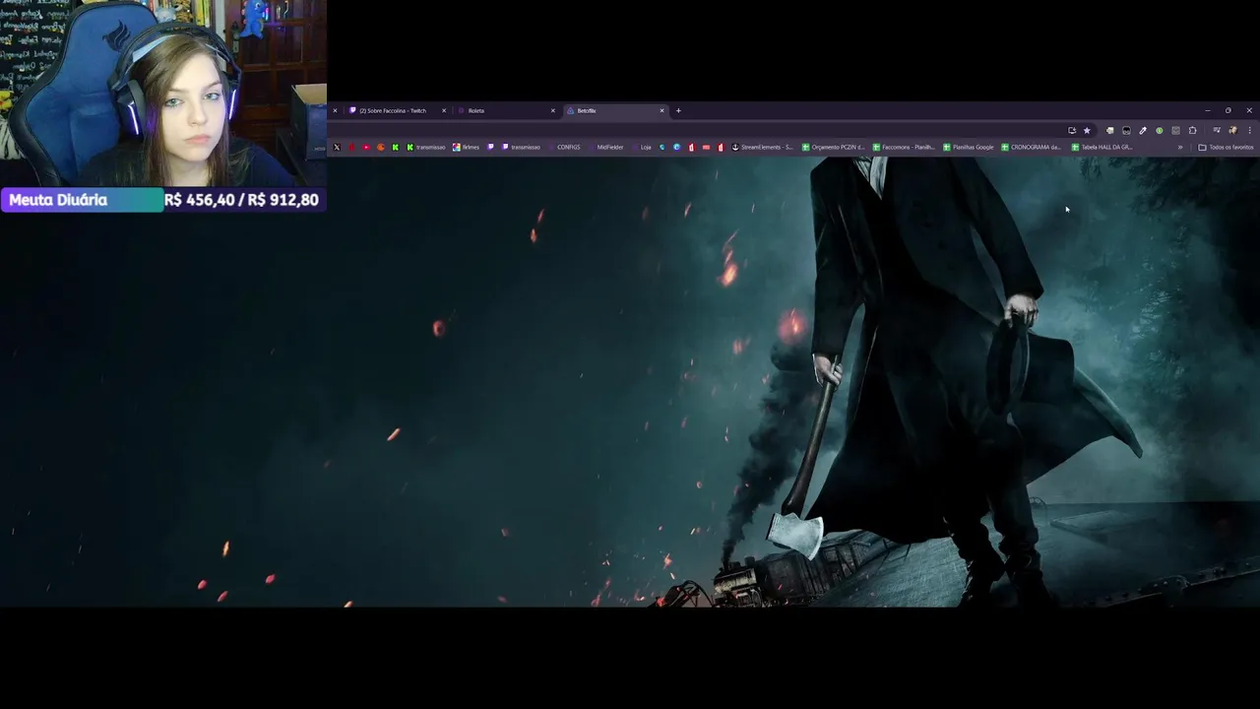This screenshot has height=709, width=1260.
Task: Open the green circular extension icon
Action: 1160,130
